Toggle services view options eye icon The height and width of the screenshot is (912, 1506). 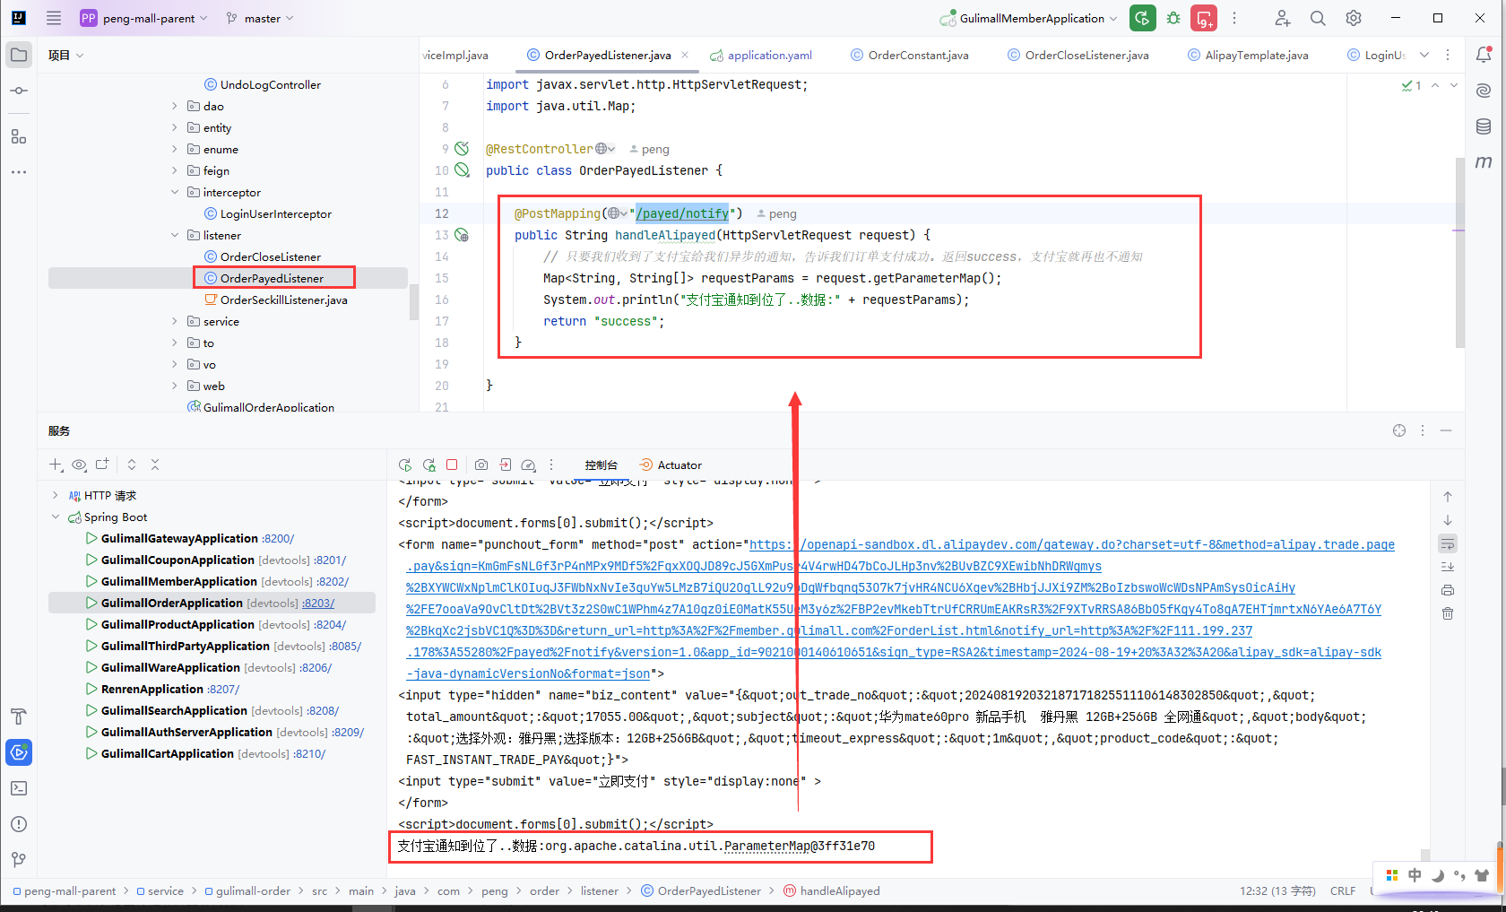pos(79,465)
